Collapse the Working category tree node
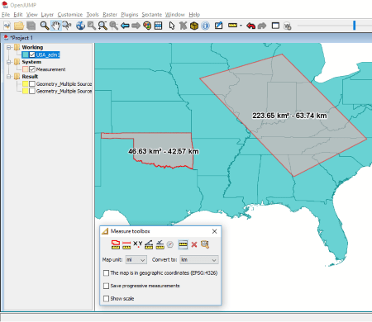Screen dimensions: 372x322 click(8, 47)
